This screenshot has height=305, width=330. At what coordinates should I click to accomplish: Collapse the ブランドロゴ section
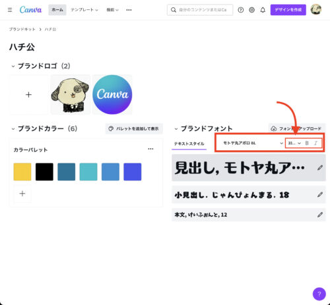[13, 66]
